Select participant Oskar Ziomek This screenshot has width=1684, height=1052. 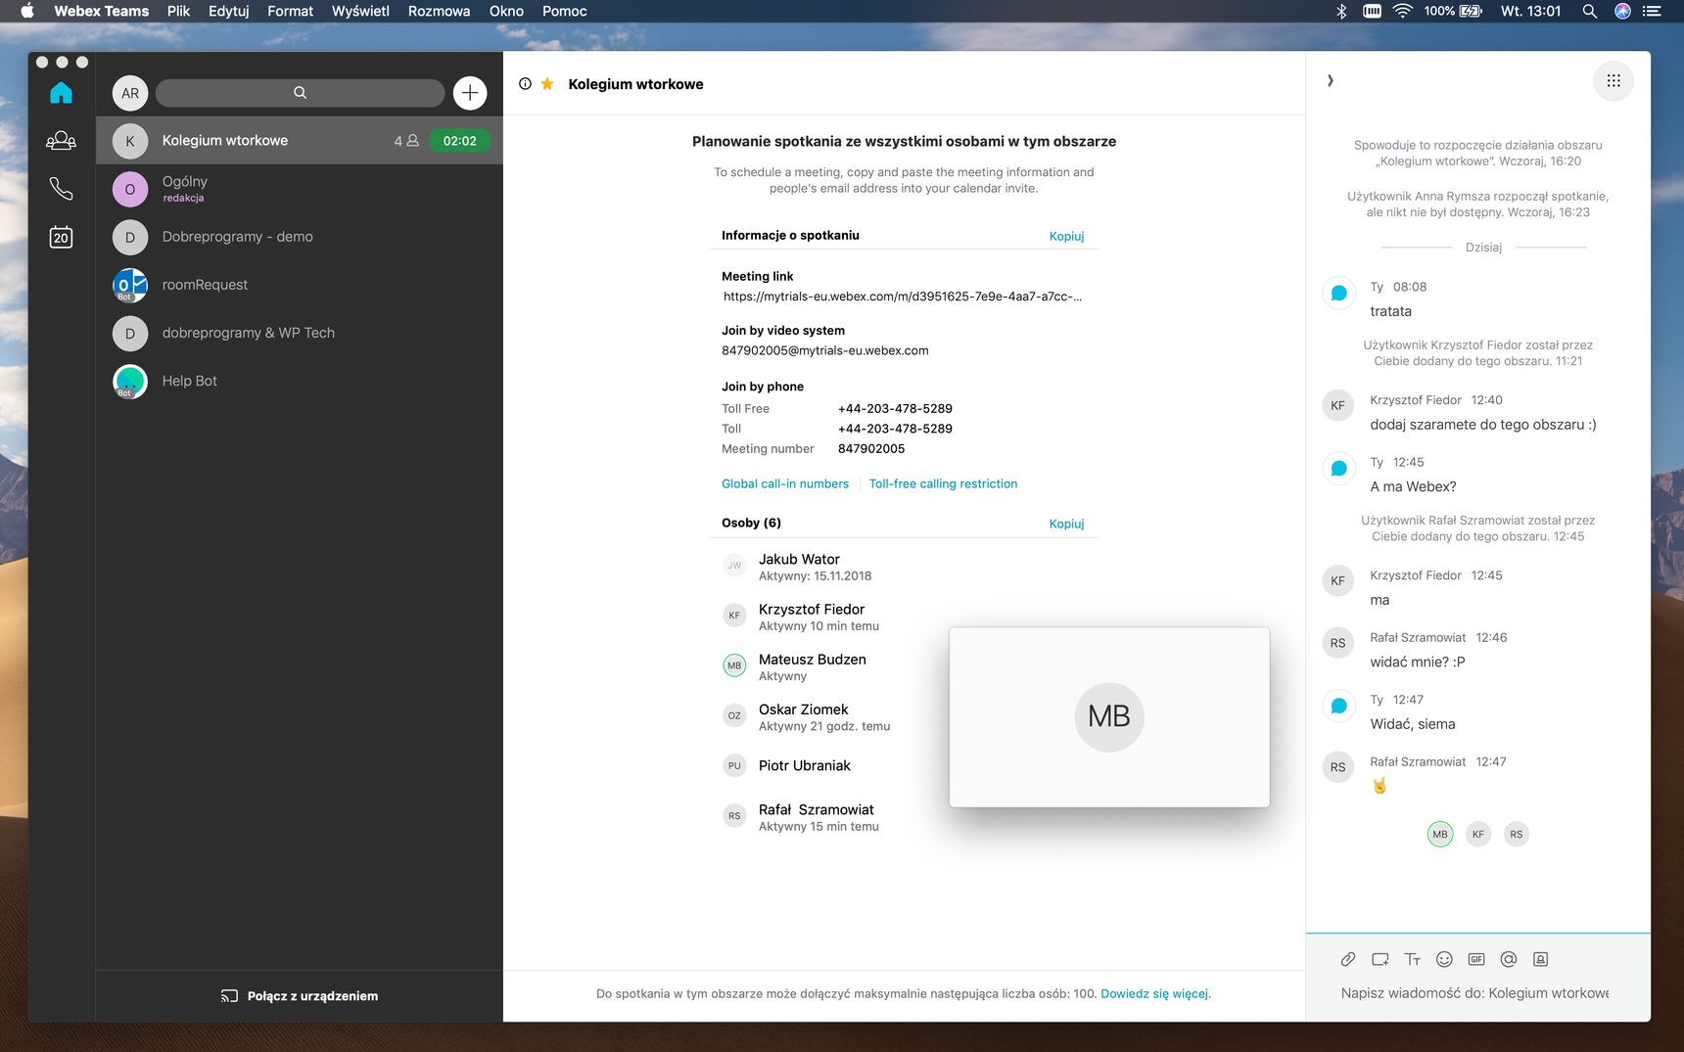pos(805,716)
